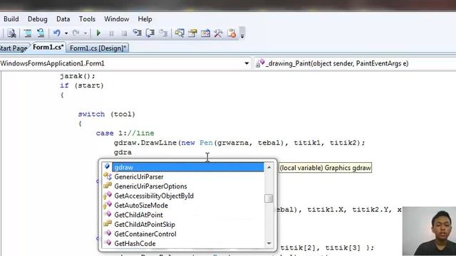Click the Step Out icon
This screenshot has width=456, height=256.
pos(163,33)
